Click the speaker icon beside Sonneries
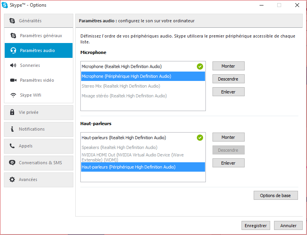 pyautogui.click(x=13, y=65)
